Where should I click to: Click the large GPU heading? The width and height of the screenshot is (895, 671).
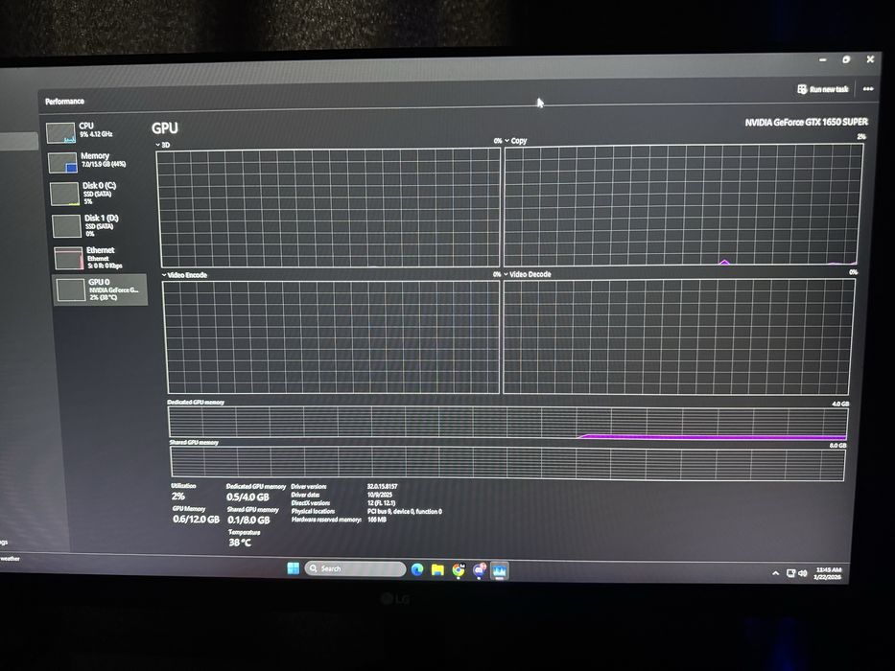[x=165, y=127]
